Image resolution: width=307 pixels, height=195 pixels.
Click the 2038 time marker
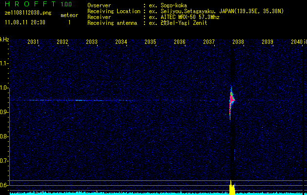(x=238, y=42)
